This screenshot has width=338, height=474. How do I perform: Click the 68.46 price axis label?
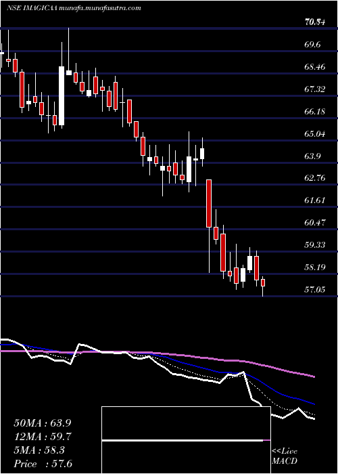click(x=315, y=67)
